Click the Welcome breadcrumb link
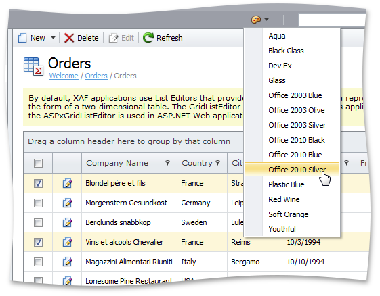Viewport: 380px width, 296px height. pyautogui.click(x=64, y=76)
